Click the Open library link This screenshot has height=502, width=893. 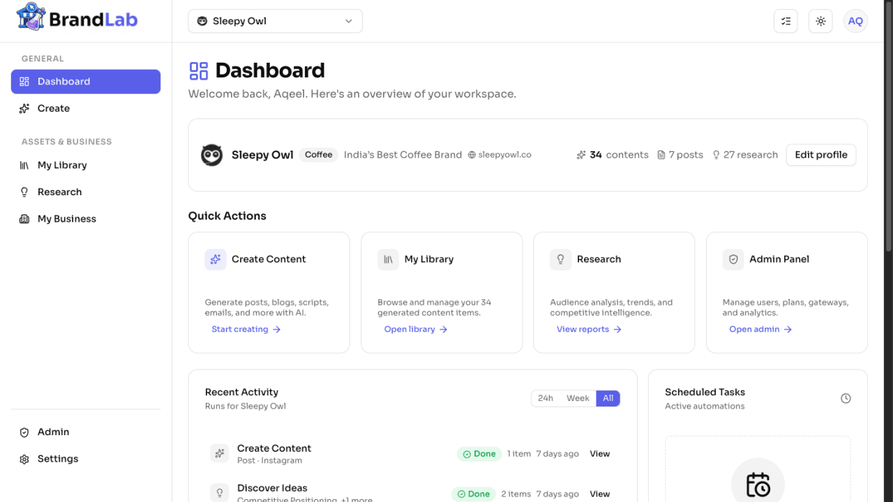pos(416,329)
